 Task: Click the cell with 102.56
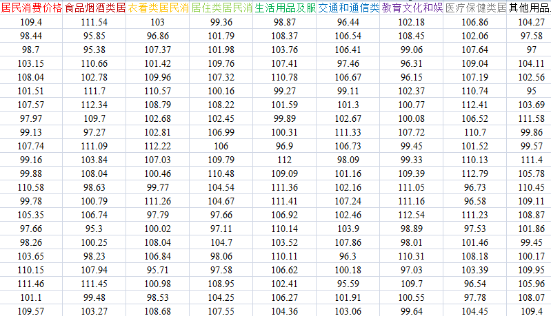pyautogui.click(x=529, y=77)
